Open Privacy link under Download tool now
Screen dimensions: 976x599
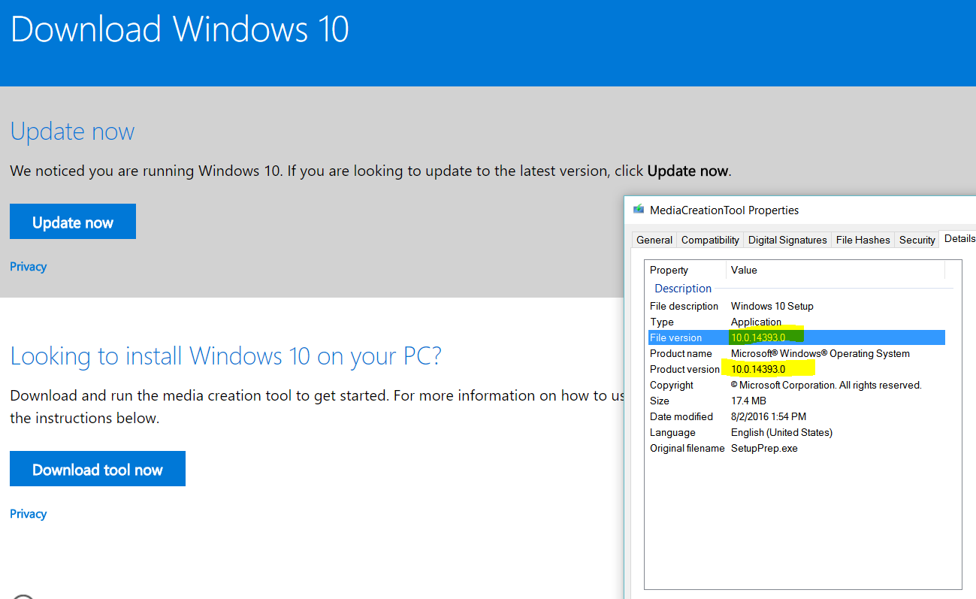(29, 513)
